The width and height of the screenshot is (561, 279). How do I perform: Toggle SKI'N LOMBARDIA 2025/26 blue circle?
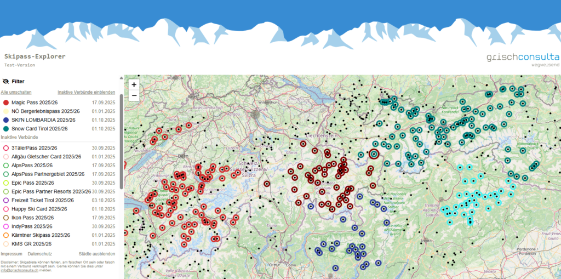tap(5, 119)
